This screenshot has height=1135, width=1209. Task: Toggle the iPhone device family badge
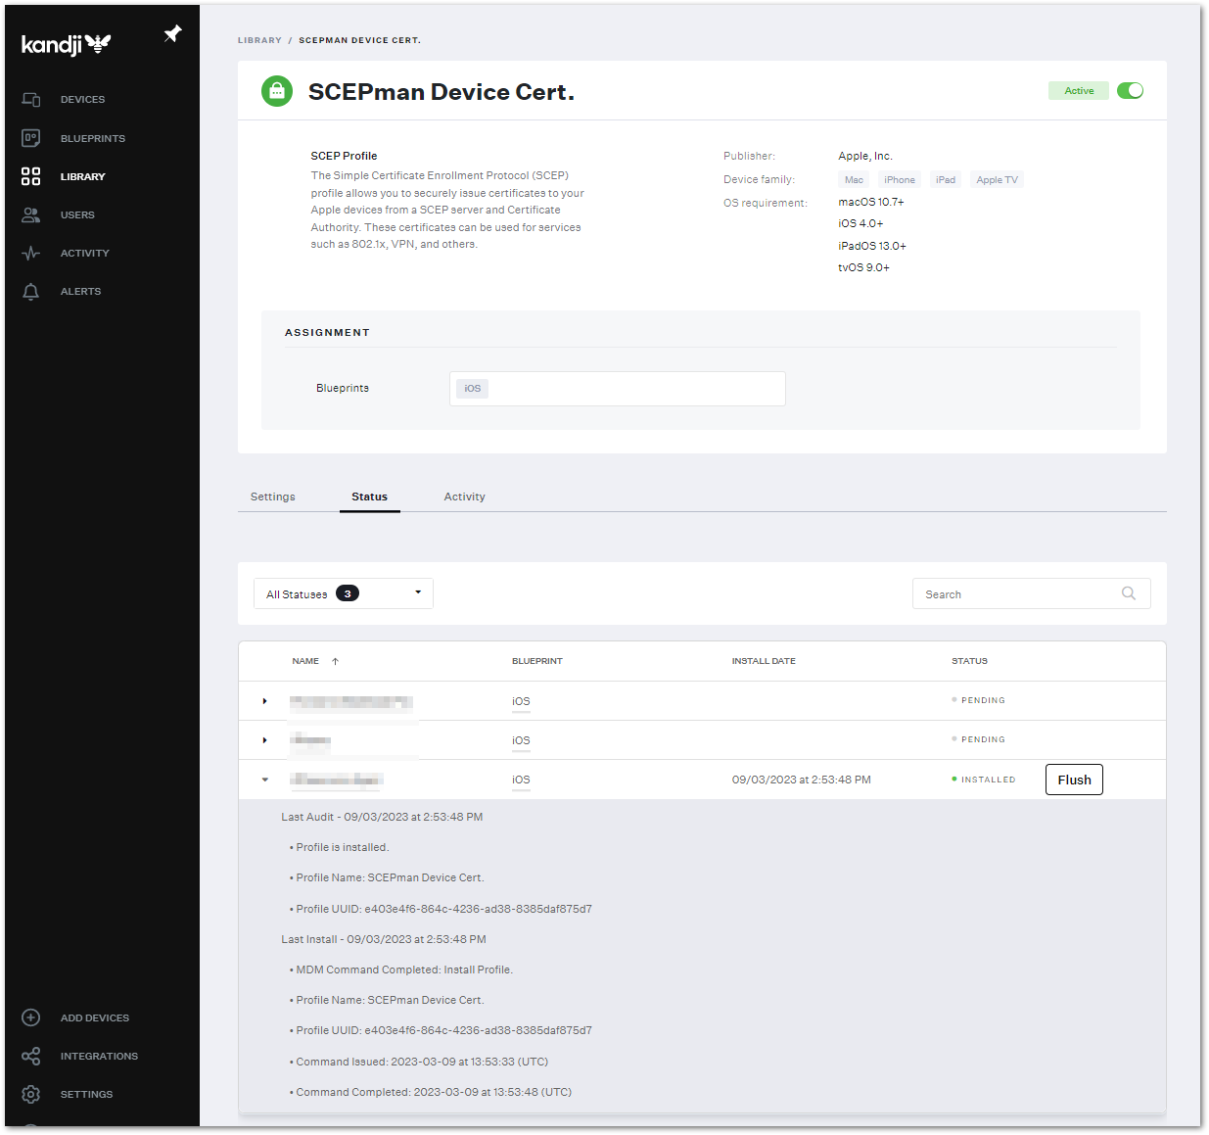(x=899, y=179)
